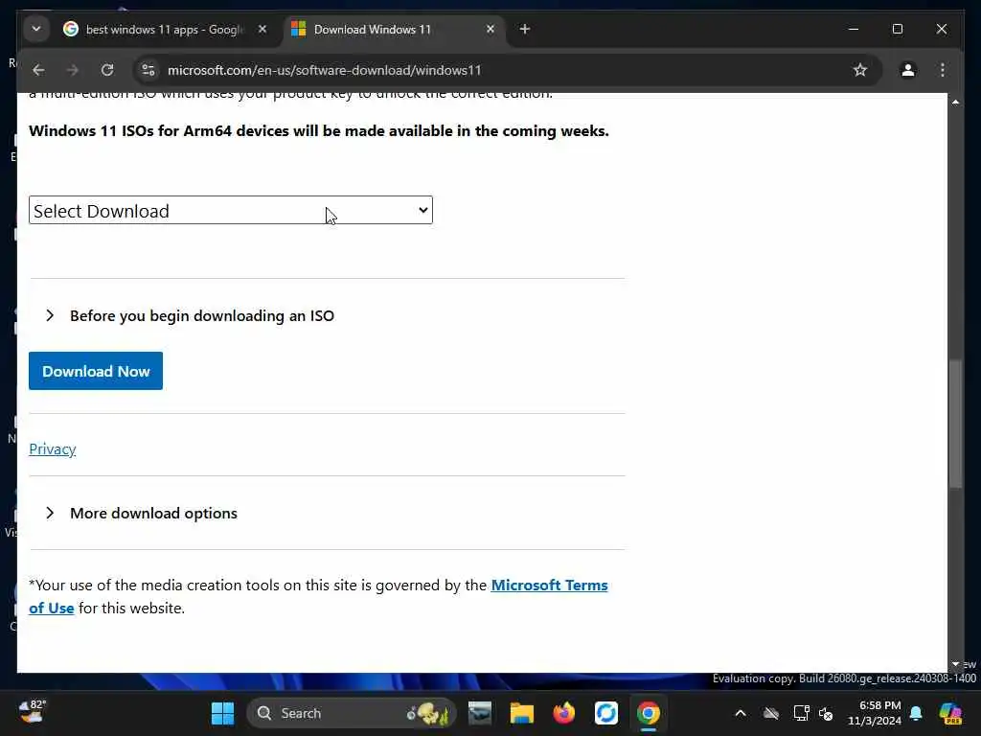Viewport: 981px width, 736px height.
Task: Click the Download Now button
Action: tap(96, 371)
